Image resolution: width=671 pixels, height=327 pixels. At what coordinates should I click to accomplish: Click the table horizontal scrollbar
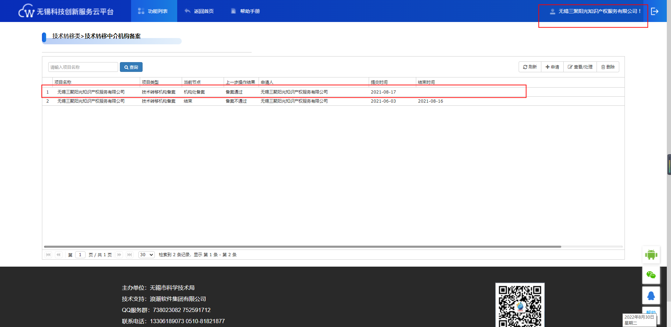point(303,247)
